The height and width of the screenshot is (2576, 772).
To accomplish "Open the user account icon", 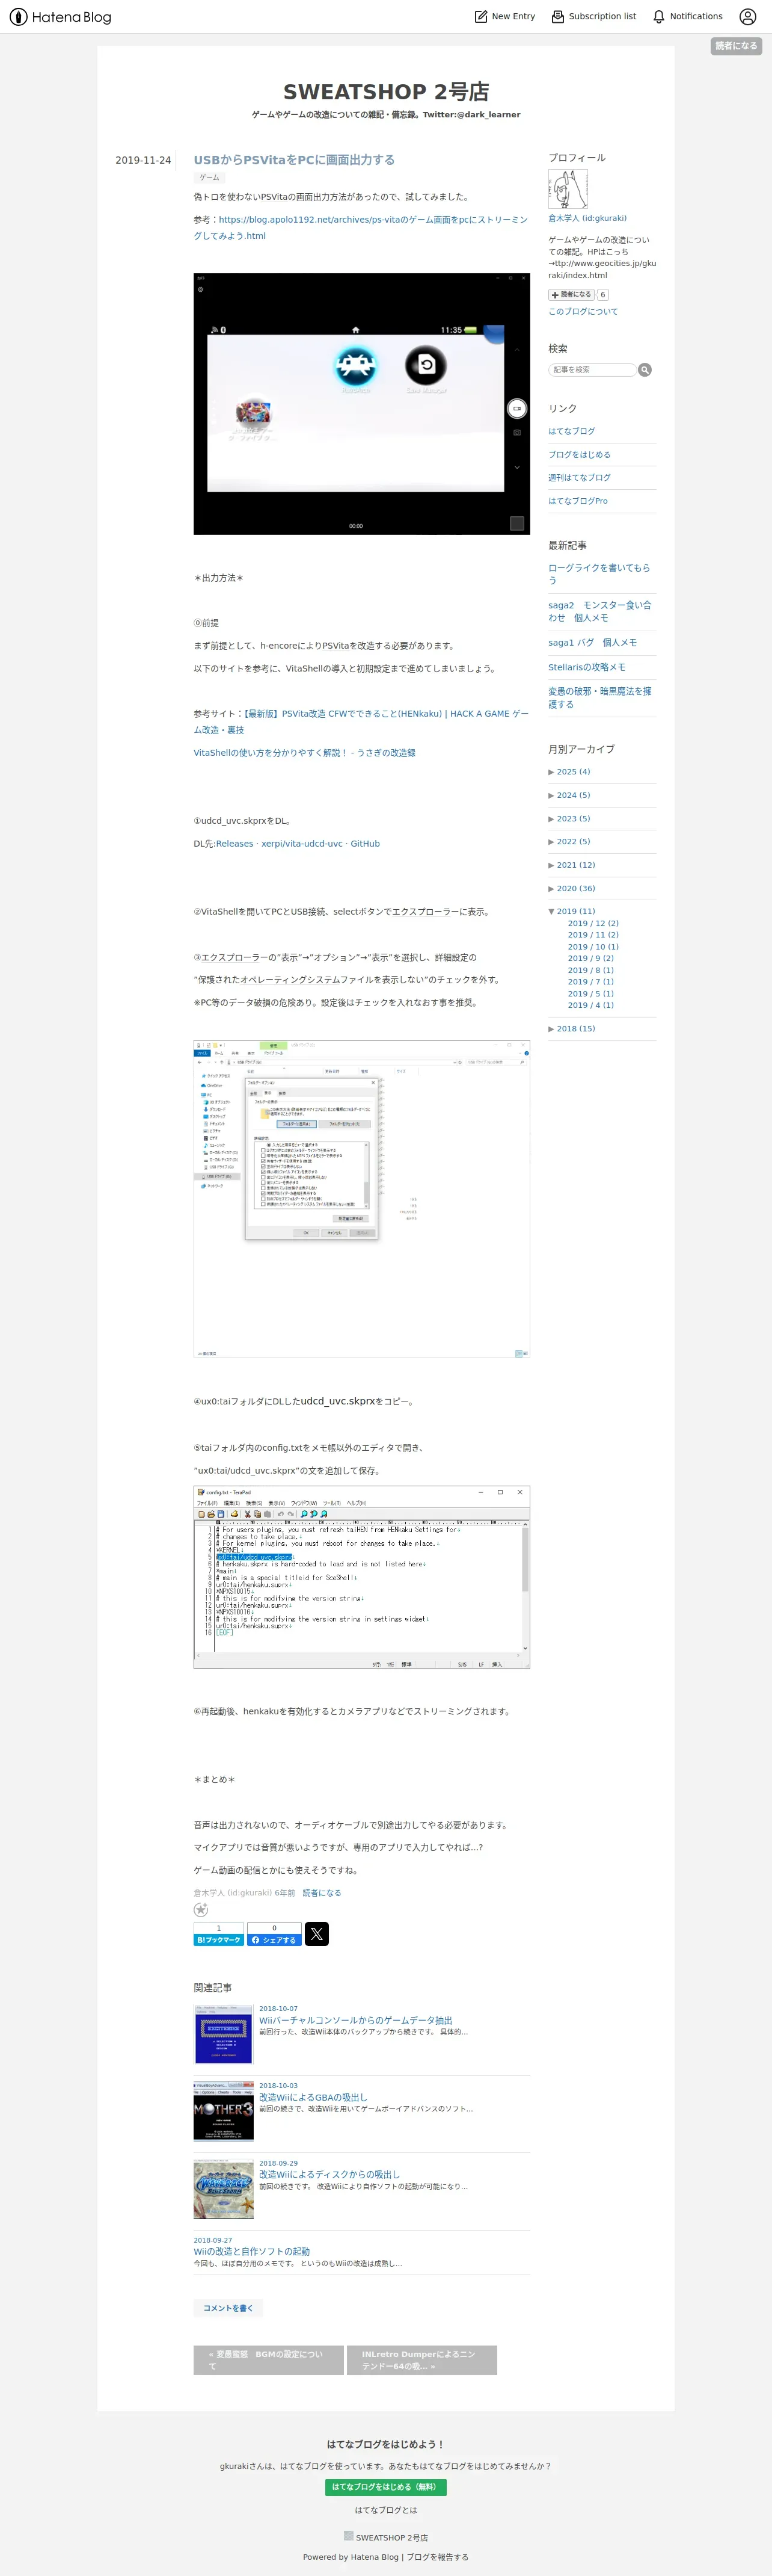I will point(747,17).
